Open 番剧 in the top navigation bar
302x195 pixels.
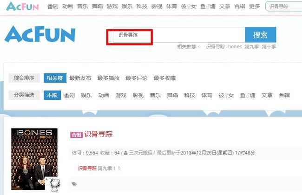53,6
